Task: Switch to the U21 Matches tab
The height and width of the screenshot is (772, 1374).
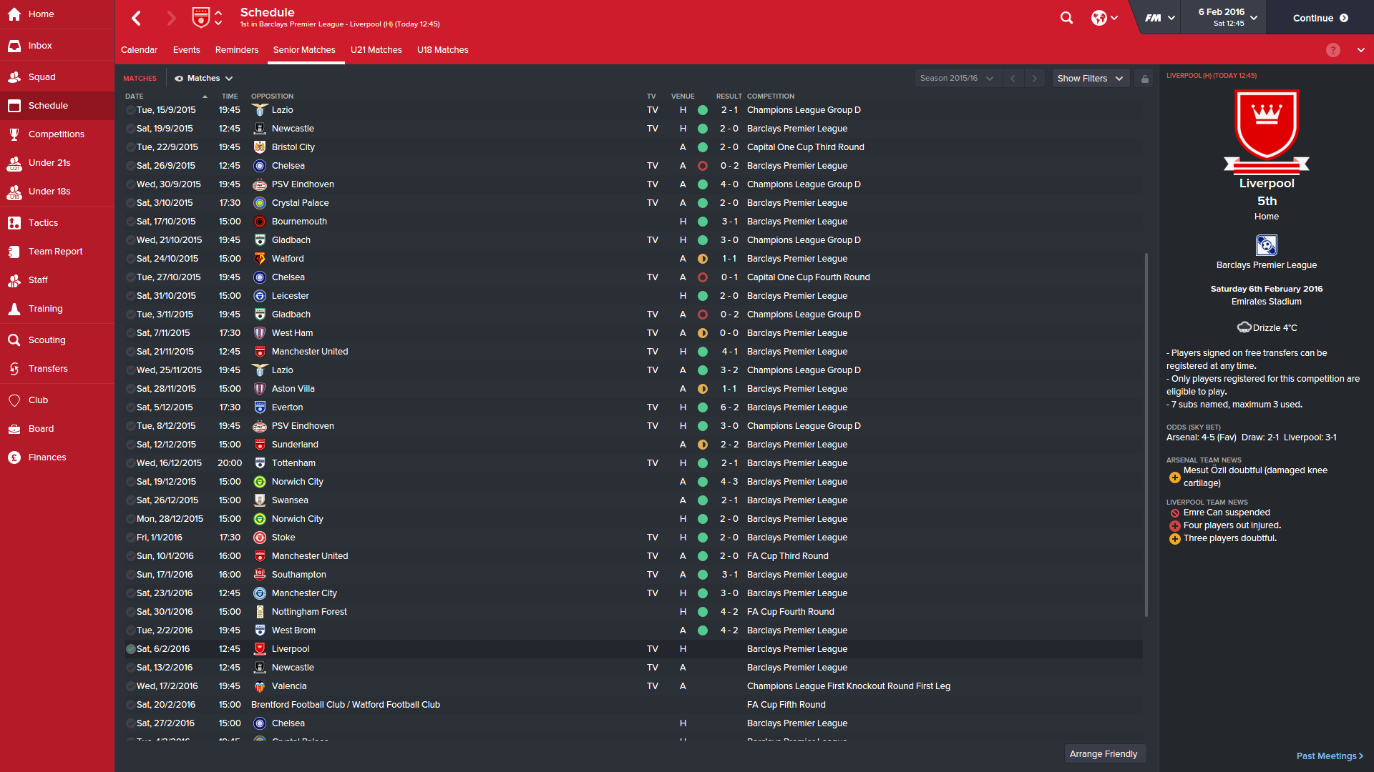Action: click(x=376, y=50)
